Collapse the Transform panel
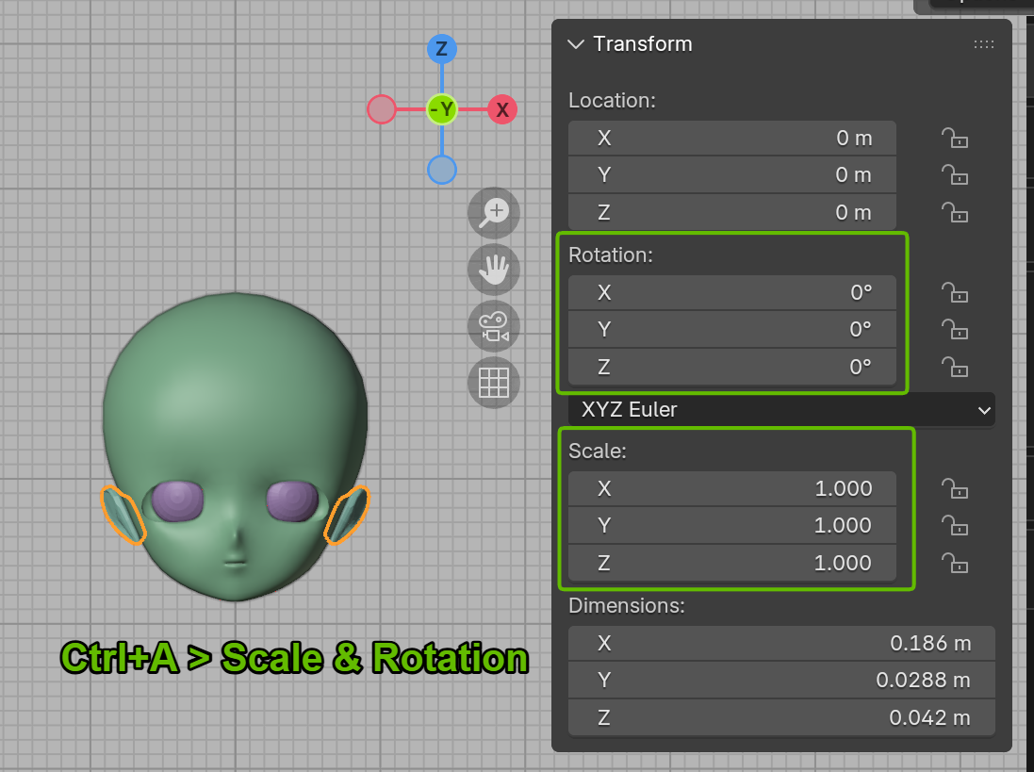This screenshot has height=772, width=1034. pos(576,44)
